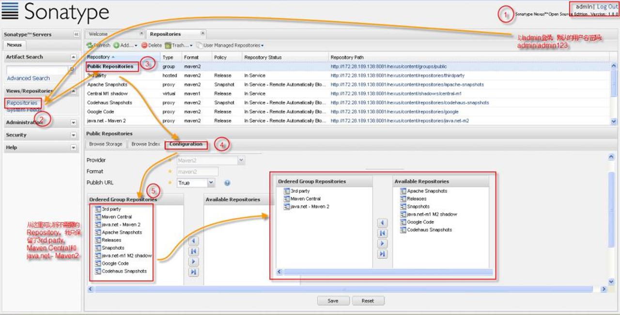Click move-all-left arrow beside the populated Available Repositories list
This screenshot has height=315, width=620.
[382, 233]
